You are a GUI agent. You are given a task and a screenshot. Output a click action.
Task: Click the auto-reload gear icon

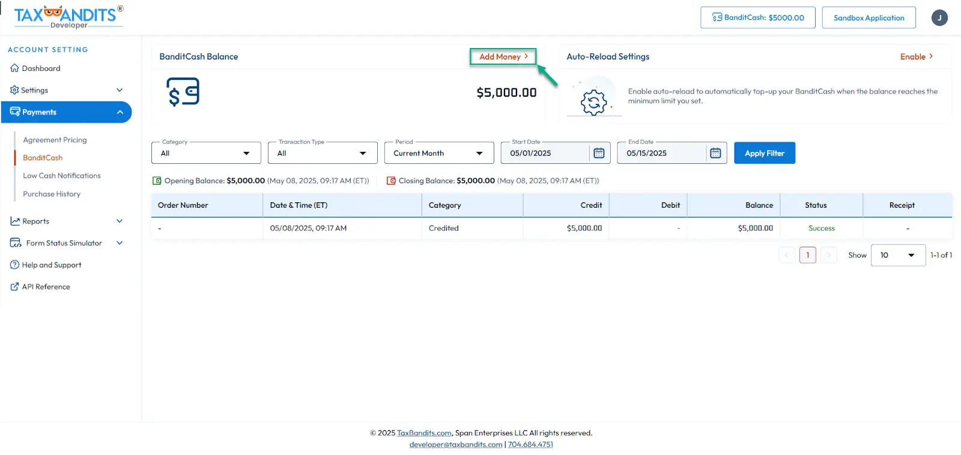(x=593, y=101)
